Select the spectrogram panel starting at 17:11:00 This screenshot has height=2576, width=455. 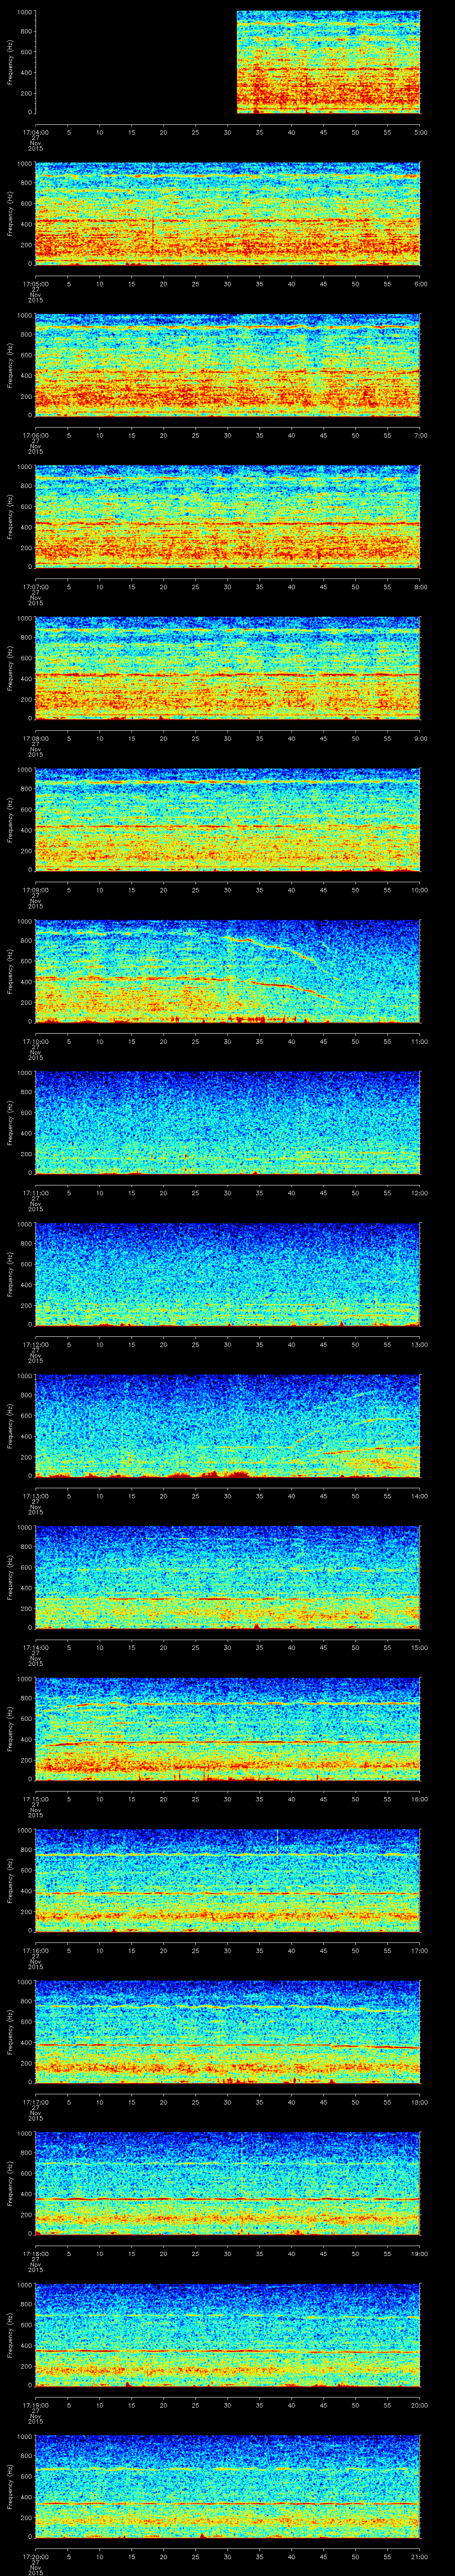pyautogui.click(x=228, y=1123)
